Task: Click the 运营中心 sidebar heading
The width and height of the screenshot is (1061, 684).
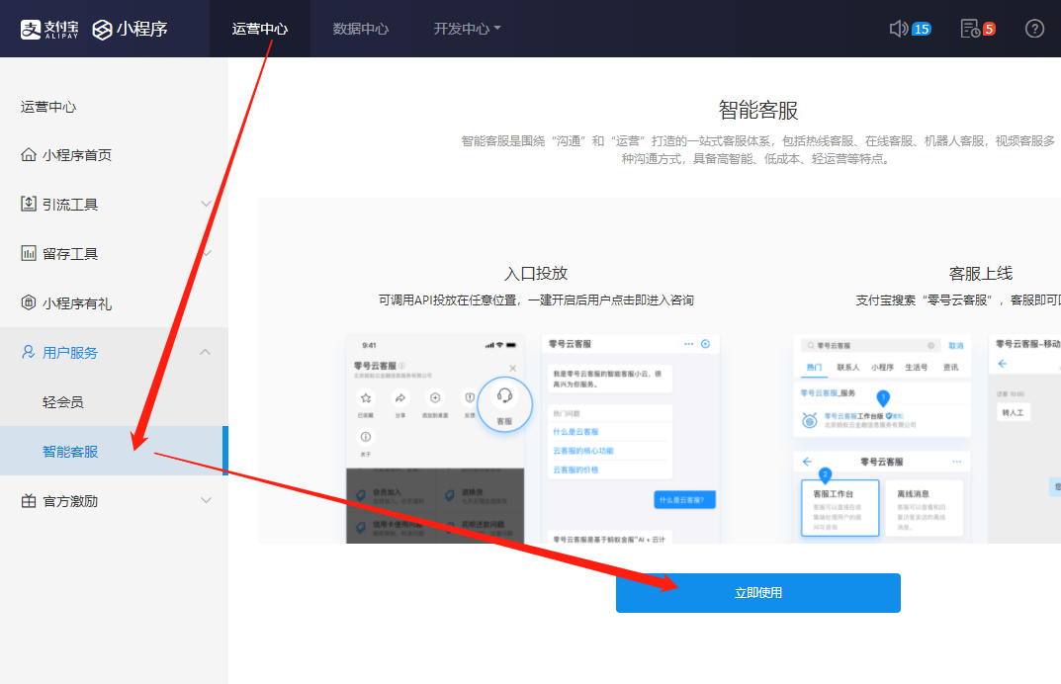Action: 48,107
